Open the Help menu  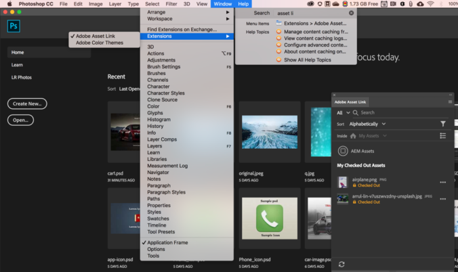[x=243, y=4]
